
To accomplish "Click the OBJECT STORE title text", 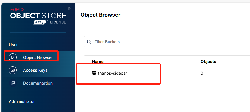I will tap(38, 16).
